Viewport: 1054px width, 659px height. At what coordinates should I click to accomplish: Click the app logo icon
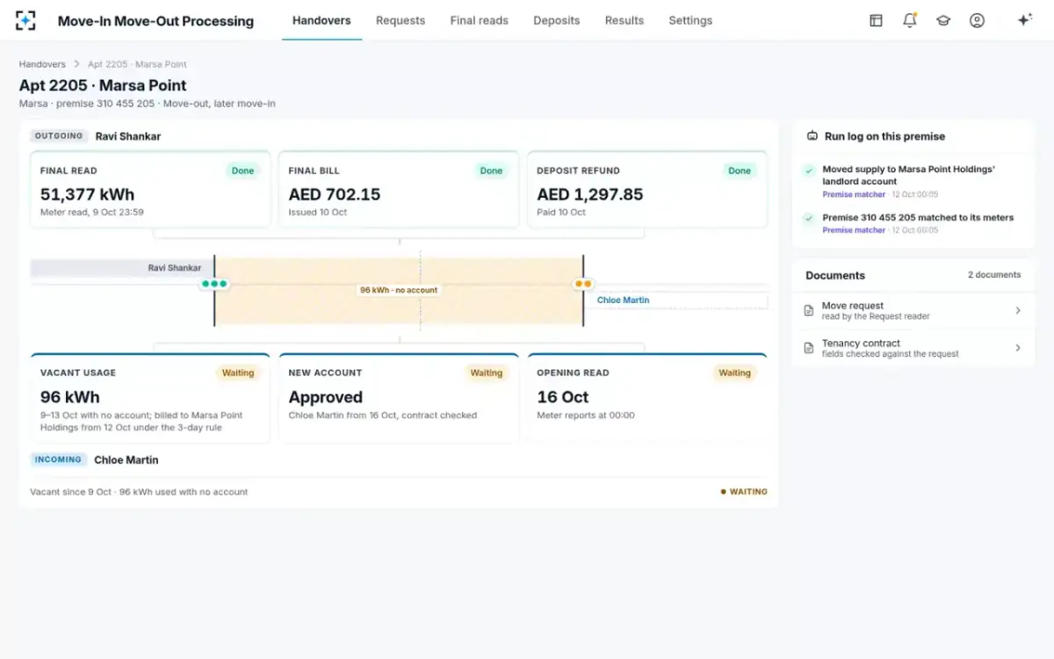pyautogui.click(x=26, y=20)
